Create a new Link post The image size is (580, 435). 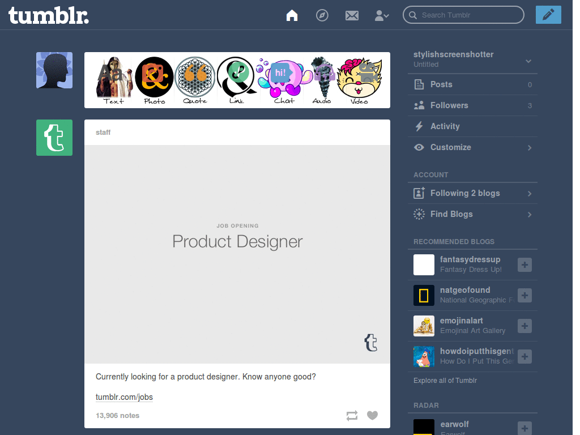(x=237, y=80)
